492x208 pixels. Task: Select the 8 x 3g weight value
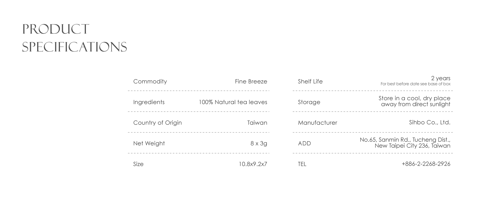[259, 143]
